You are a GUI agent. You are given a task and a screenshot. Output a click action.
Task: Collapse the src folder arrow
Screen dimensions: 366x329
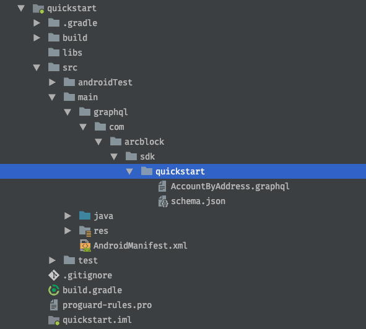coord(37,67)
